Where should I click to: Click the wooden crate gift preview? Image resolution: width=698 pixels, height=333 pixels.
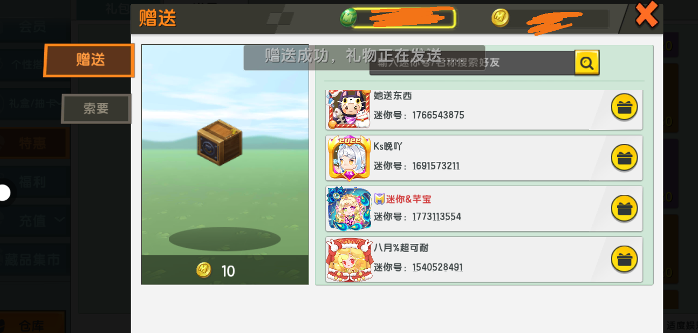(219, 142)
